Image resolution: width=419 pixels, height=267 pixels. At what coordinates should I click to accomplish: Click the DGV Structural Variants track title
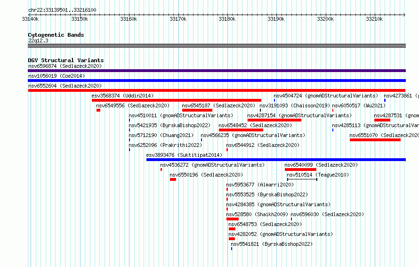click(66, 60)
